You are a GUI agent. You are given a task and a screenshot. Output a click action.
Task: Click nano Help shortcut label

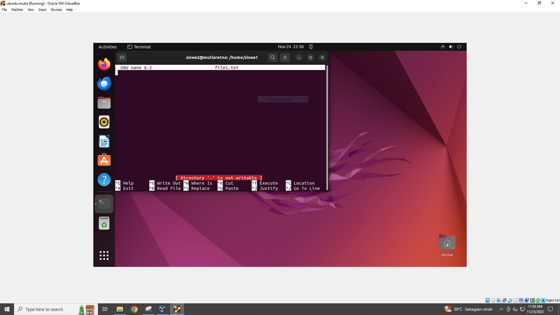pos(128,183)
